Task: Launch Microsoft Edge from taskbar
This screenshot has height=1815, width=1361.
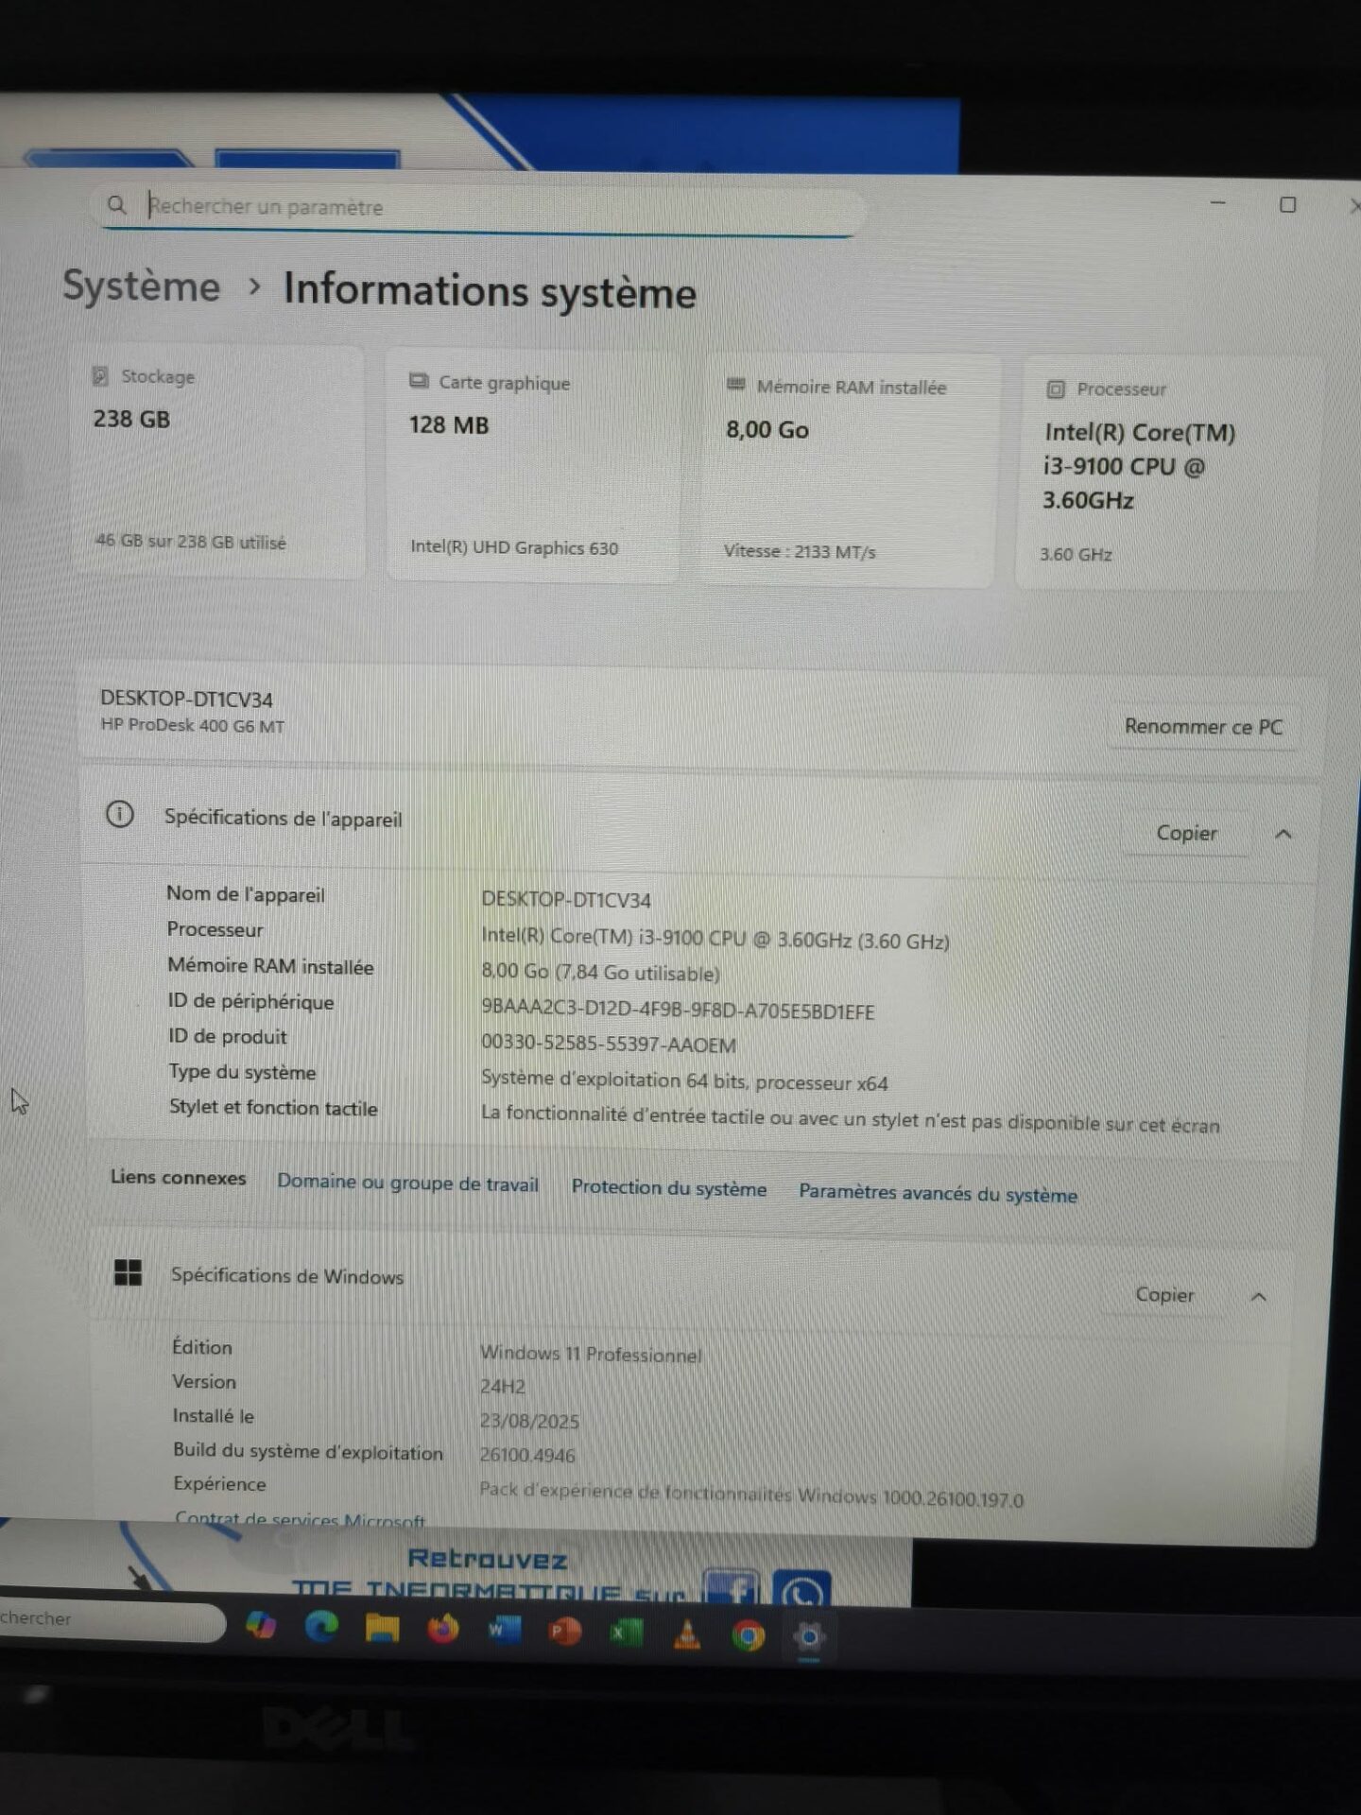Action: (x=321, y=1627)
